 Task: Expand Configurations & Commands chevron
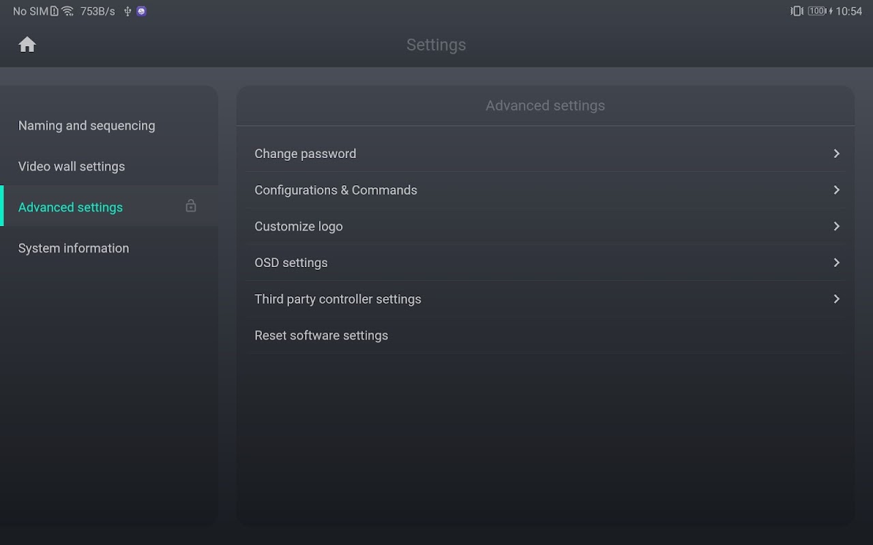pyautogui.click(x=836, y=189)
